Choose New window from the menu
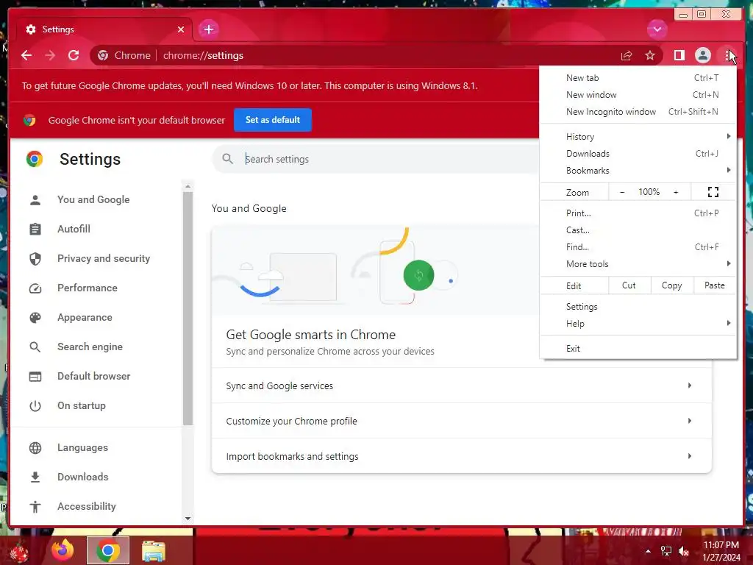Viewport: 753px width, 565px height. (x=638, y=95)
